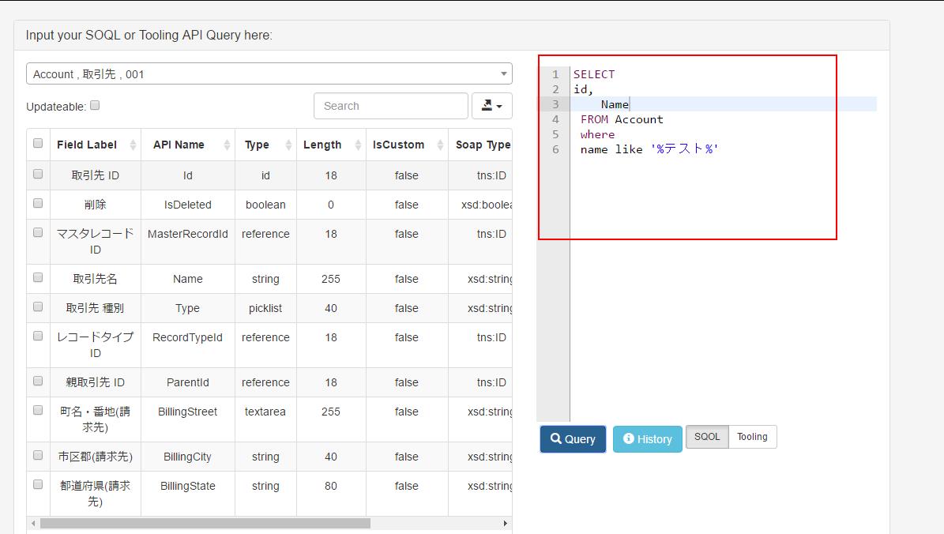Click the 親取引先 ID field label
Image resolution: width=944 pixels, height=534 pixels.
pyautogui.click(x=95, y=382)
